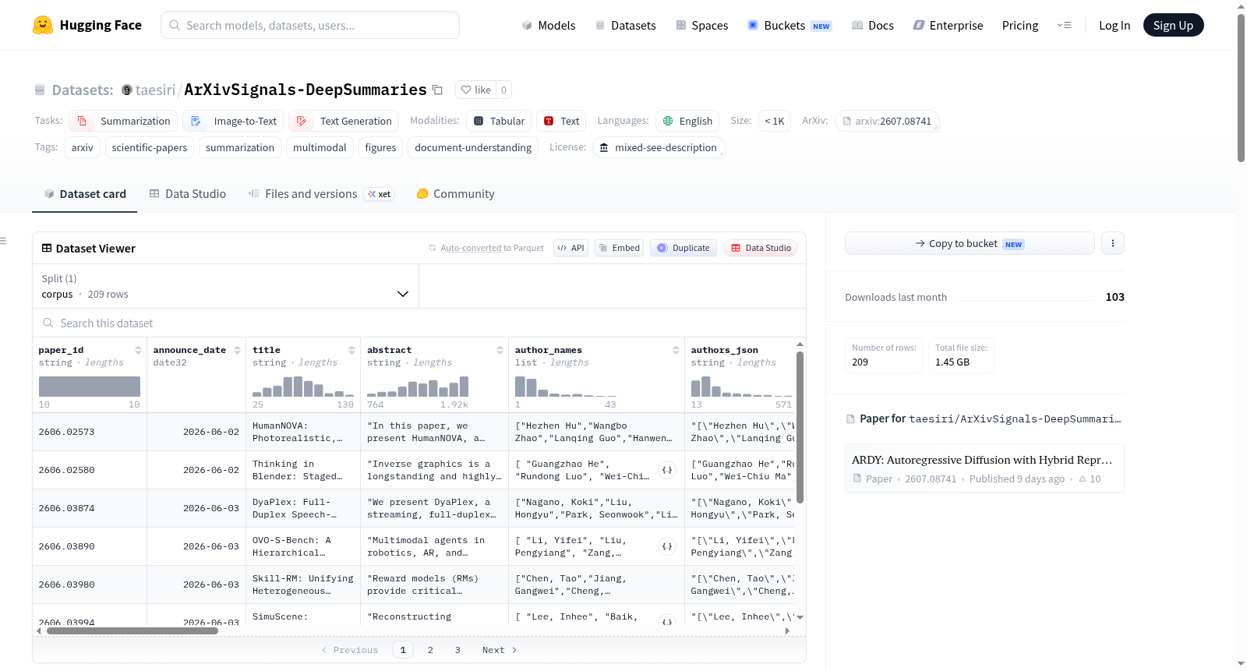This screenshot has width=1247, height=671.
Task: Click the Duplicate button
Action: click(684, 249)
